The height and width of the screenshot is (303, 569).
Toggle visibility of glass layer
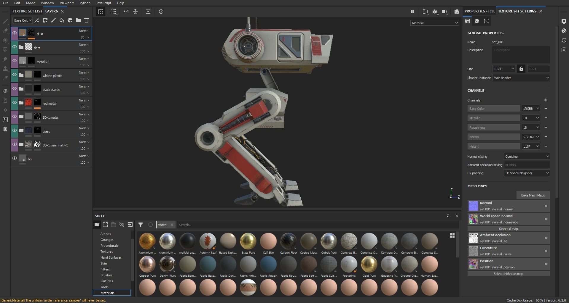tap(14, 130)
